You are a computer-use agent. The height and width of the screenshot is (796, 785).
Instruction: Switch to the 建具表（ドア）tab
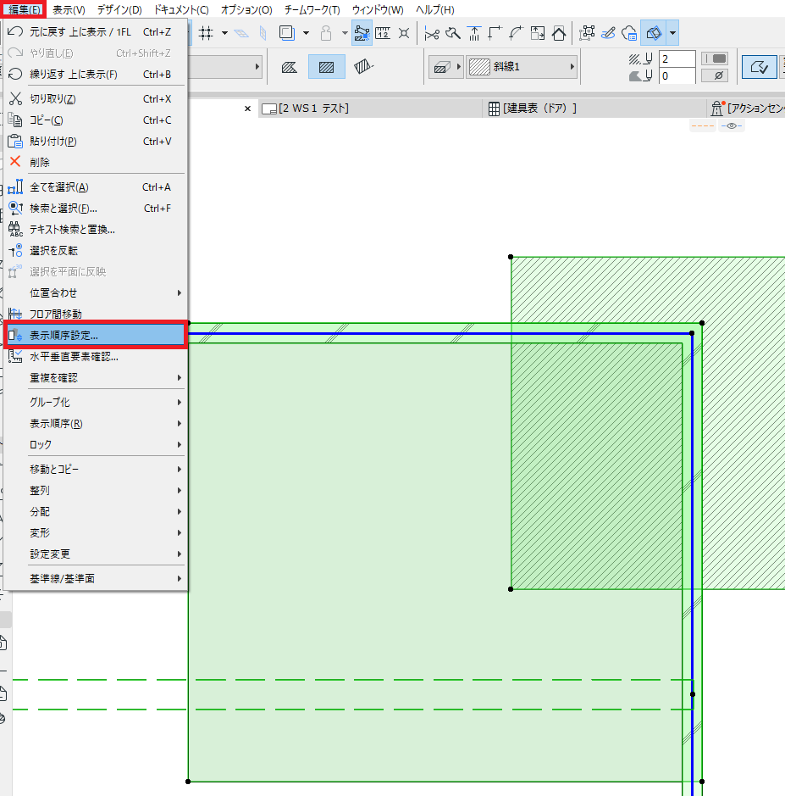533,109
